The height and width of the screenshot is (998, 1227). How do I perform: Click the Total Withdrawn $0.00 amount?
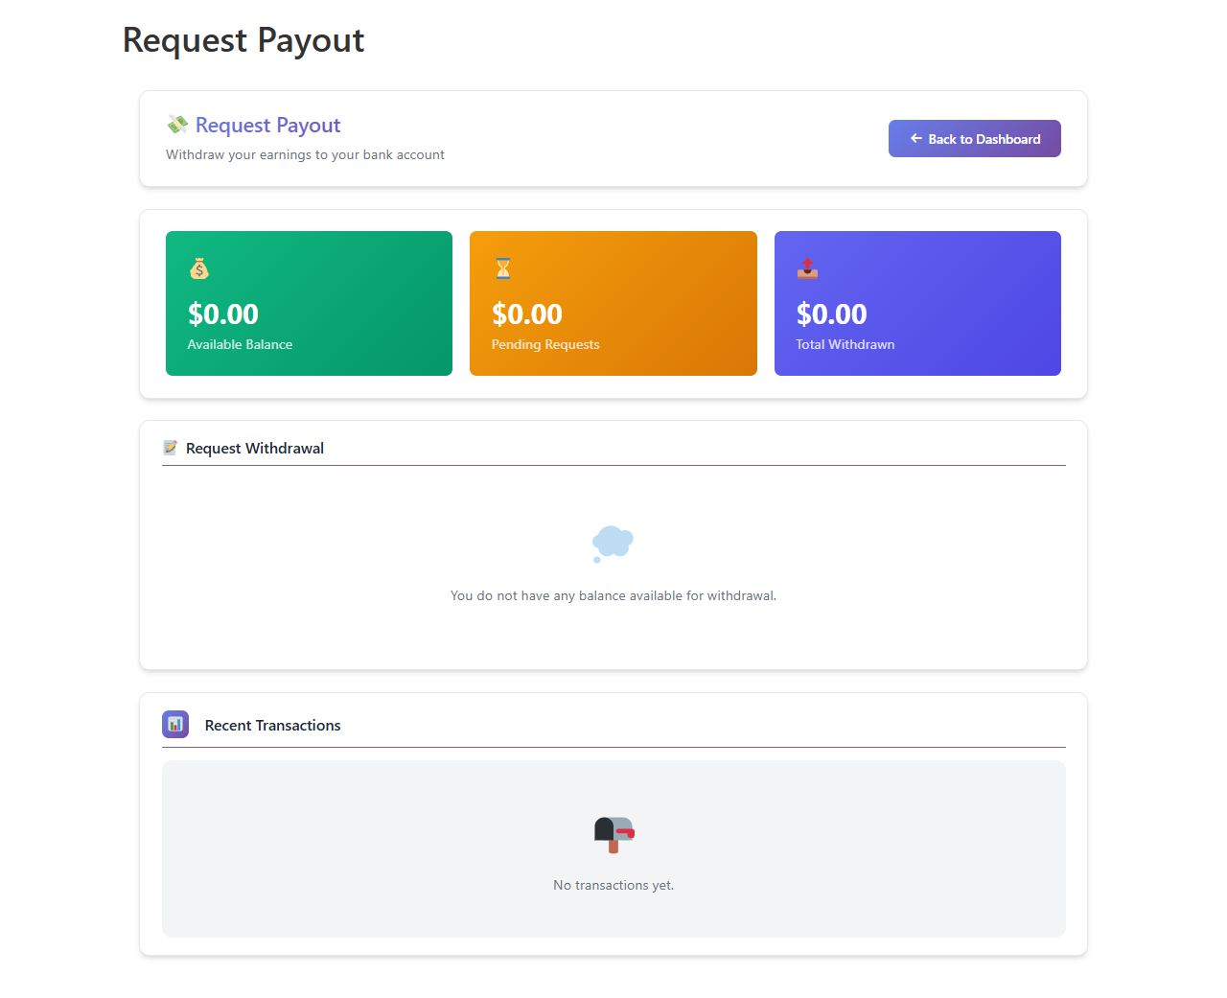tap(831, 314)
